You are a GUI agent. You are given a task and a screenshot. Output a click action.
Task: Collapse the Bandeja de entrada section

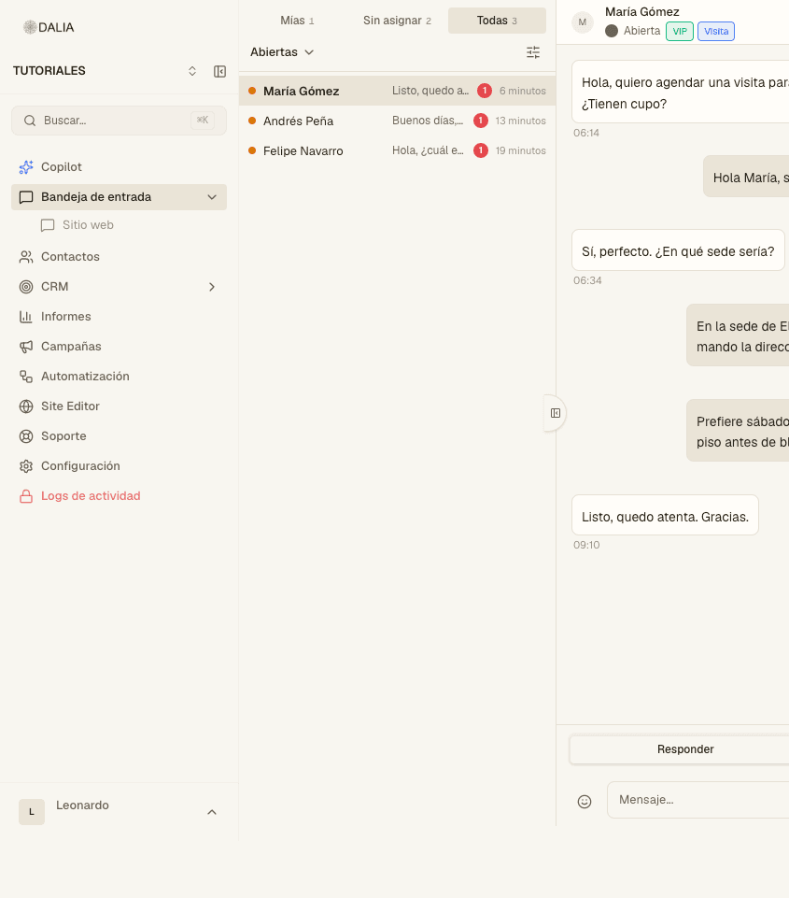[x=212, y=197]
